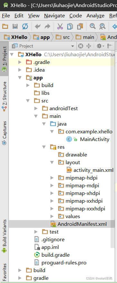Click the build.gradle file icon

pyautogui.click(x=37, y=255)
